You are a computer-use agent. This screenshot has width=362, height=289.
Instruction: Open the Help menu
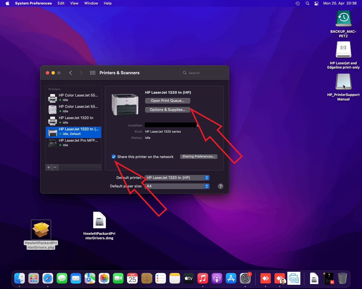coord(108,3)
